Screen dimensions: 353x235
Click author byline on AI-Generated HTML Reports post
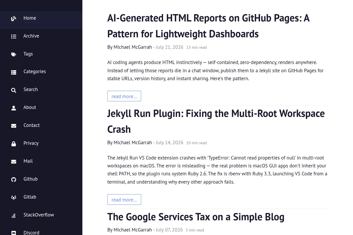129,47
